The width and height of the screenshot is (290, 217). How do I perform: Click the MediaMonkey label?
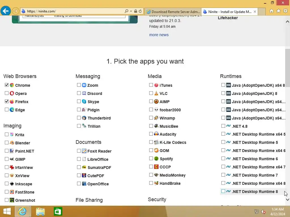pos(172,175)
